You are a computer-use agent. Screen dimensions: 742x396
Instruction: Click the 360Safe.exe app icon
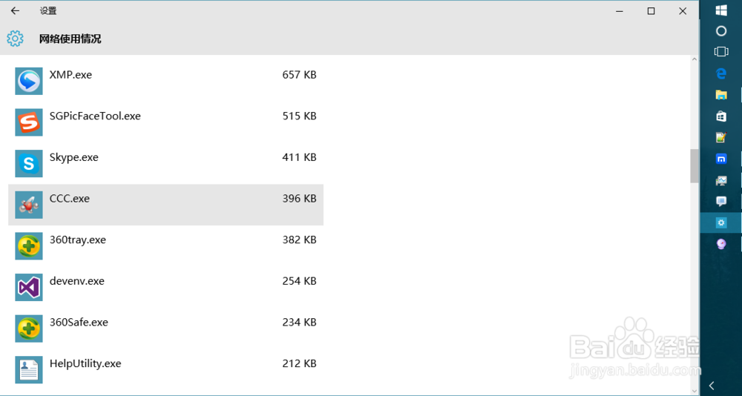click(x=29, y=329)
